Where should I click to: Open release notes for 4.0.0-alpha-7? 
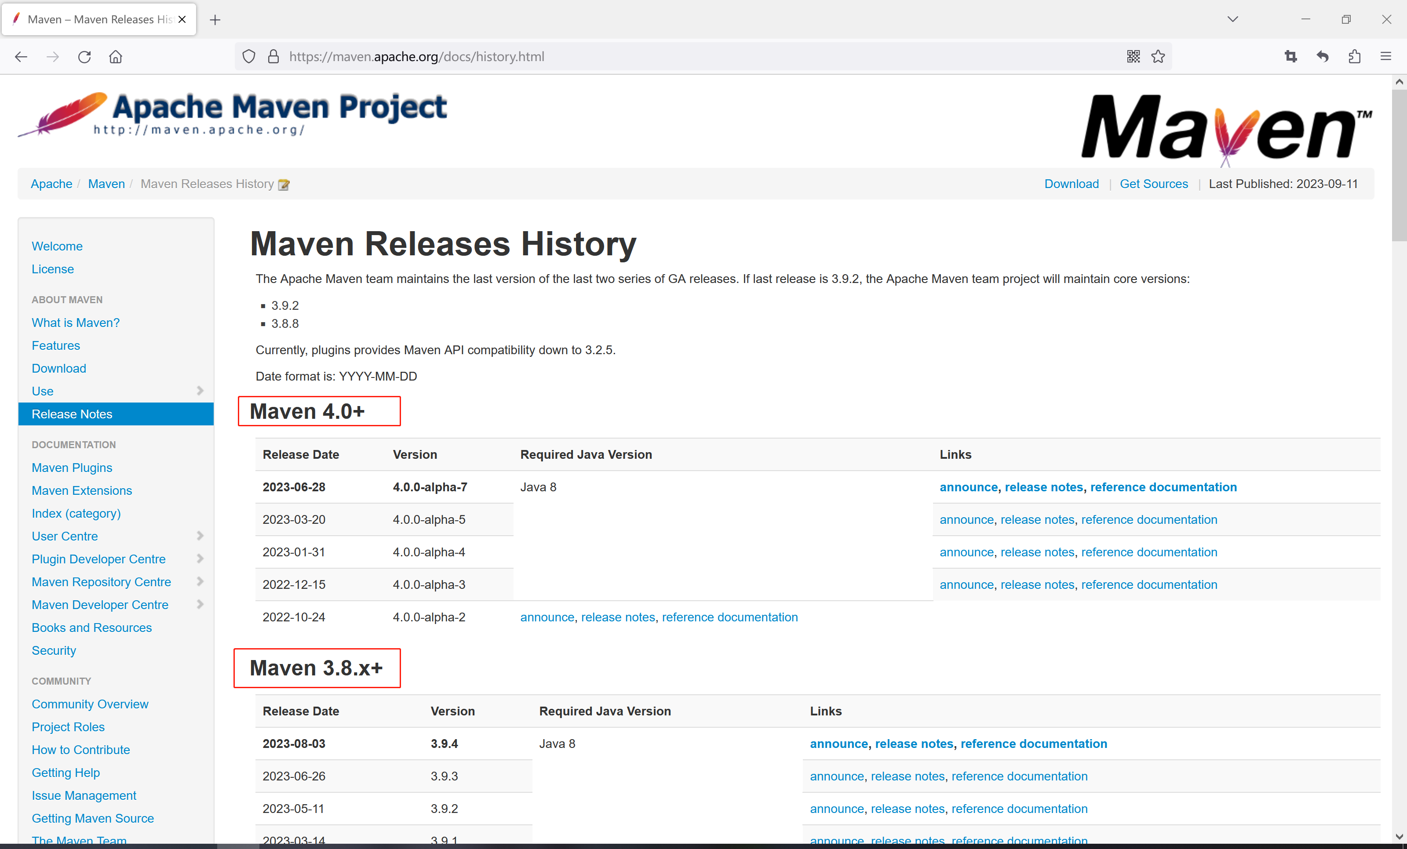1043,487
